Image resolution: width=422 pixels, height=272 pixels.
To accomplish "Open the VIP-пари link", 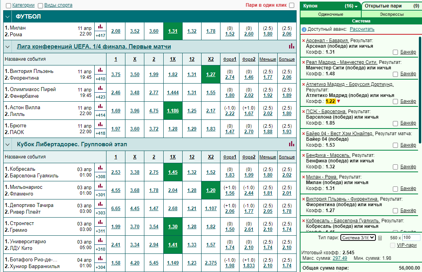I will [407, 245].
